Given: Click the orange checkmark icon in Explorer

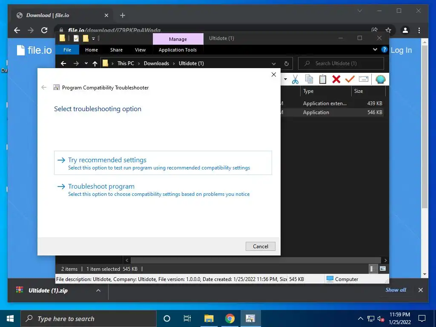Looking at the screenshot, I should tap(350, 79).
